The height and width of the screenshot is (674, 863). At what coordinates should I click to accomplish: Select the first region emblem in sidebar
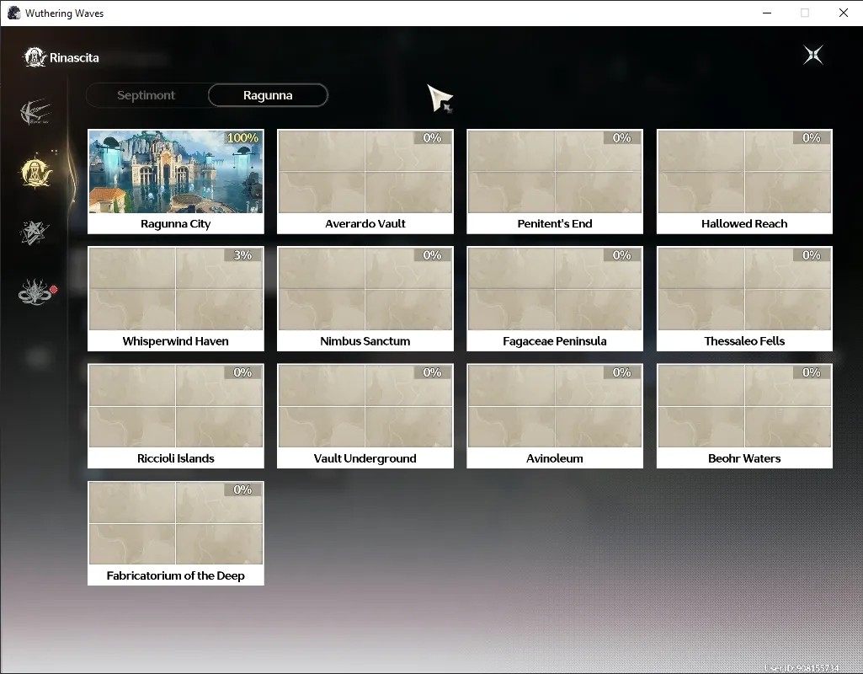tap(35, 113)
